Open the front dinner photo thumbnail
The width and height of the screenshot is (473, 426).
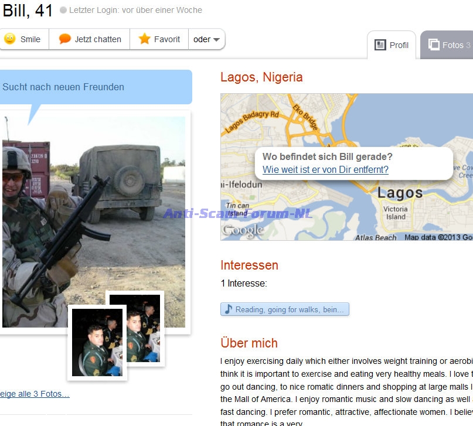pos(97,342)
